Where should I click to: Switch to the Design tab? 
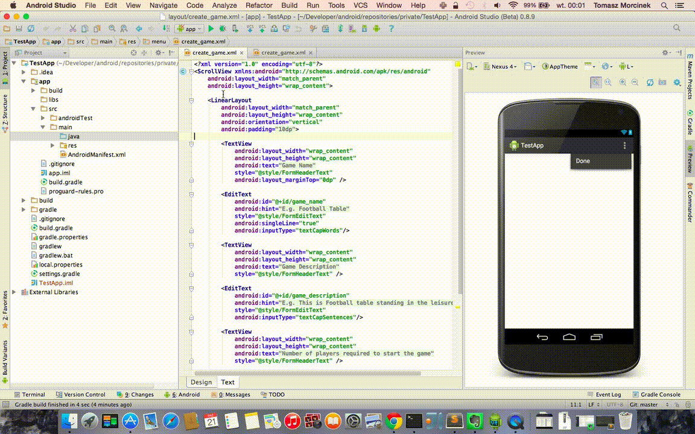201,382
